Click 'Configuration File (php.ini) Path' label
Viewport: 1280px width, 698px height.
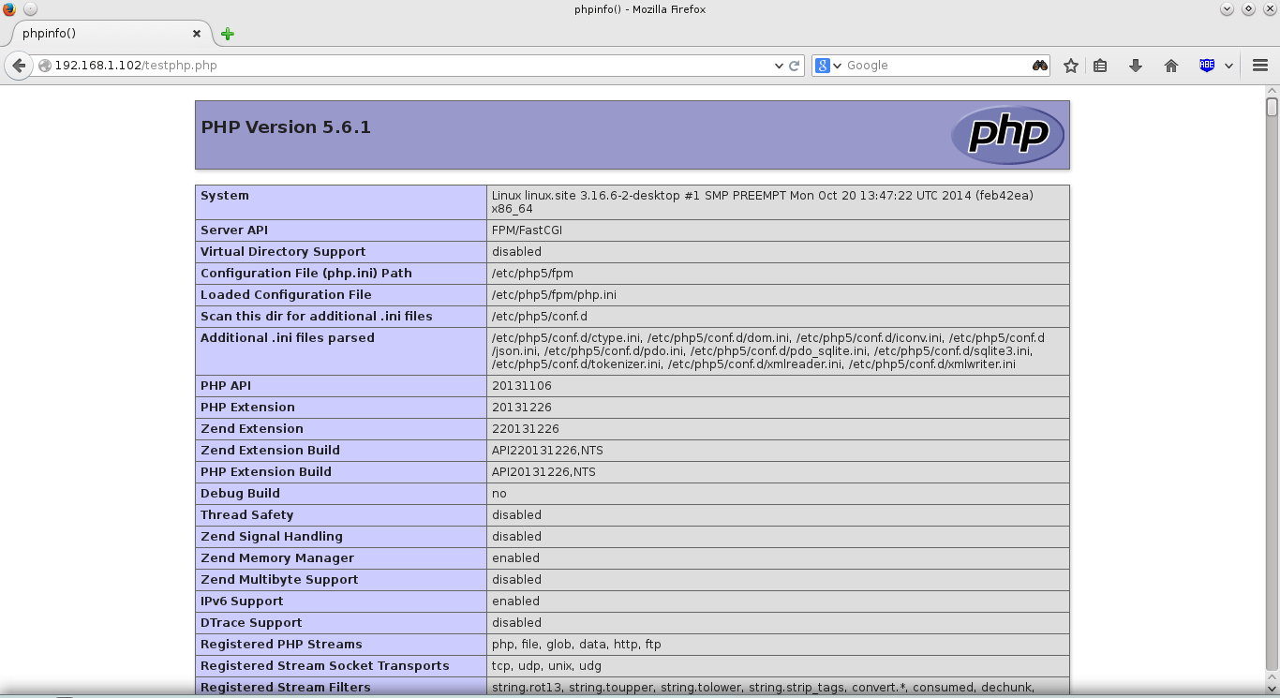[x=306, y=274]
